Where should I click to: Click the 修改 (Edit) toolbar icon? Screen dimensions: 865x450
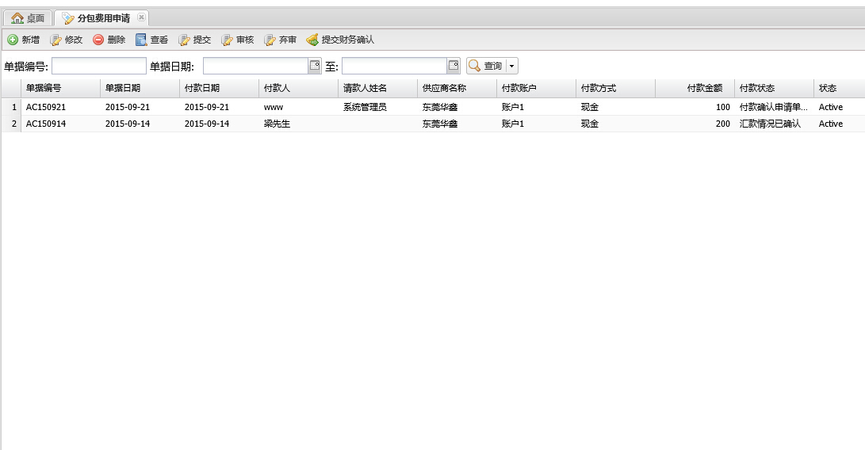55,40
